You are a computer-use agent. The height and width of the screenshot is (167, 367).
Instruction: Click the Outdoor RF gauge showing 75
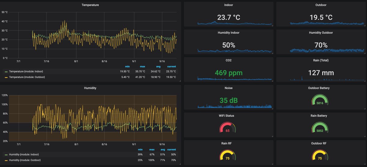pyautogui.click(x=320, y=155)
